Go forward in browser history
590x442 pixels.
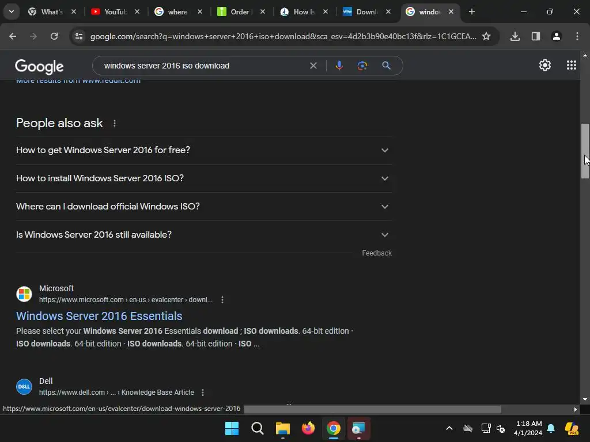click(33, 36)
